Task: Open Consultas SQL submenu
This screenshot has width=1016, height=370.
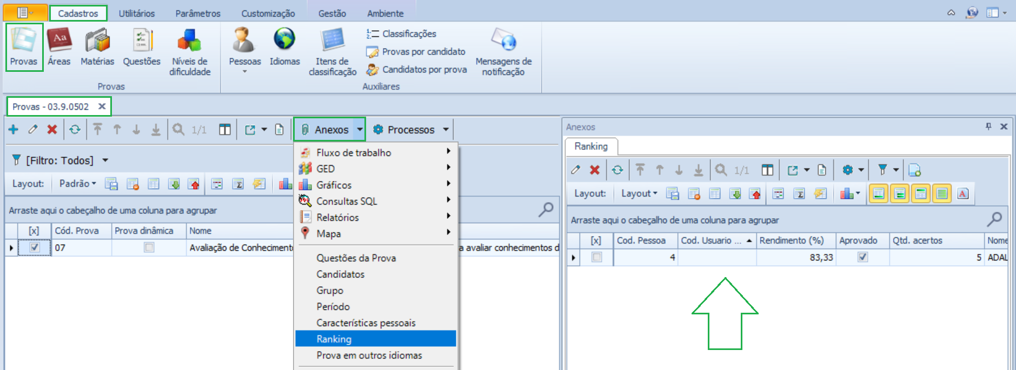Action: (x=376, y=201)
